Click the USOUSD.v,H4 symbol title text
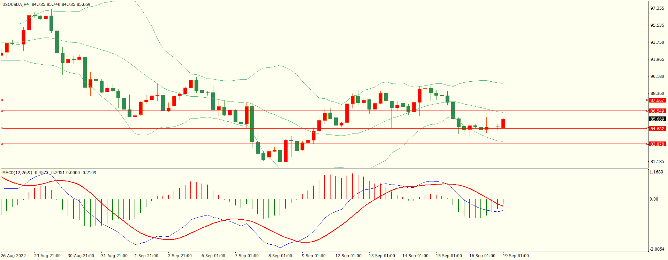668x260 pixels. click(16, 5)
